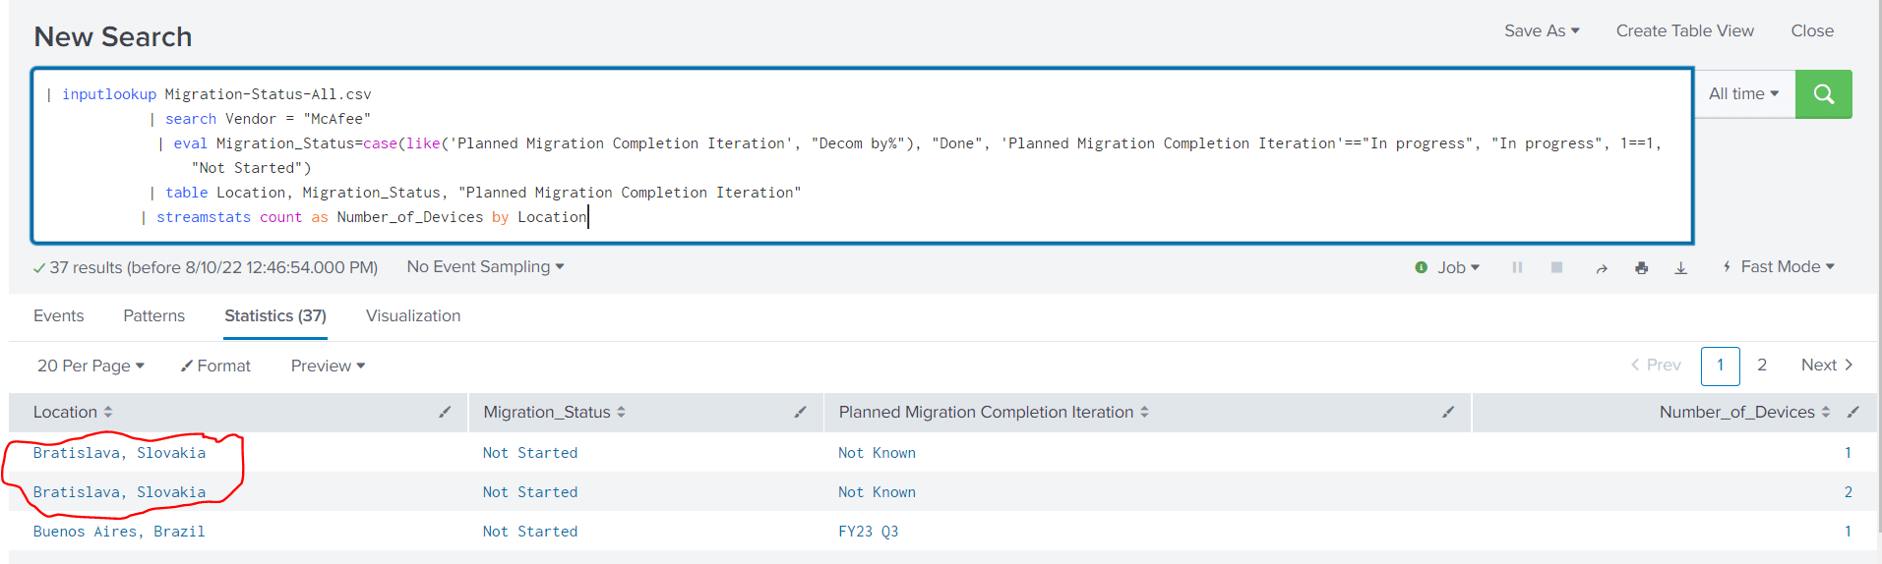The width and height of the screenshot is (1882, 564).
Task: Go to results page 2
Action: tap(1762, 365)
